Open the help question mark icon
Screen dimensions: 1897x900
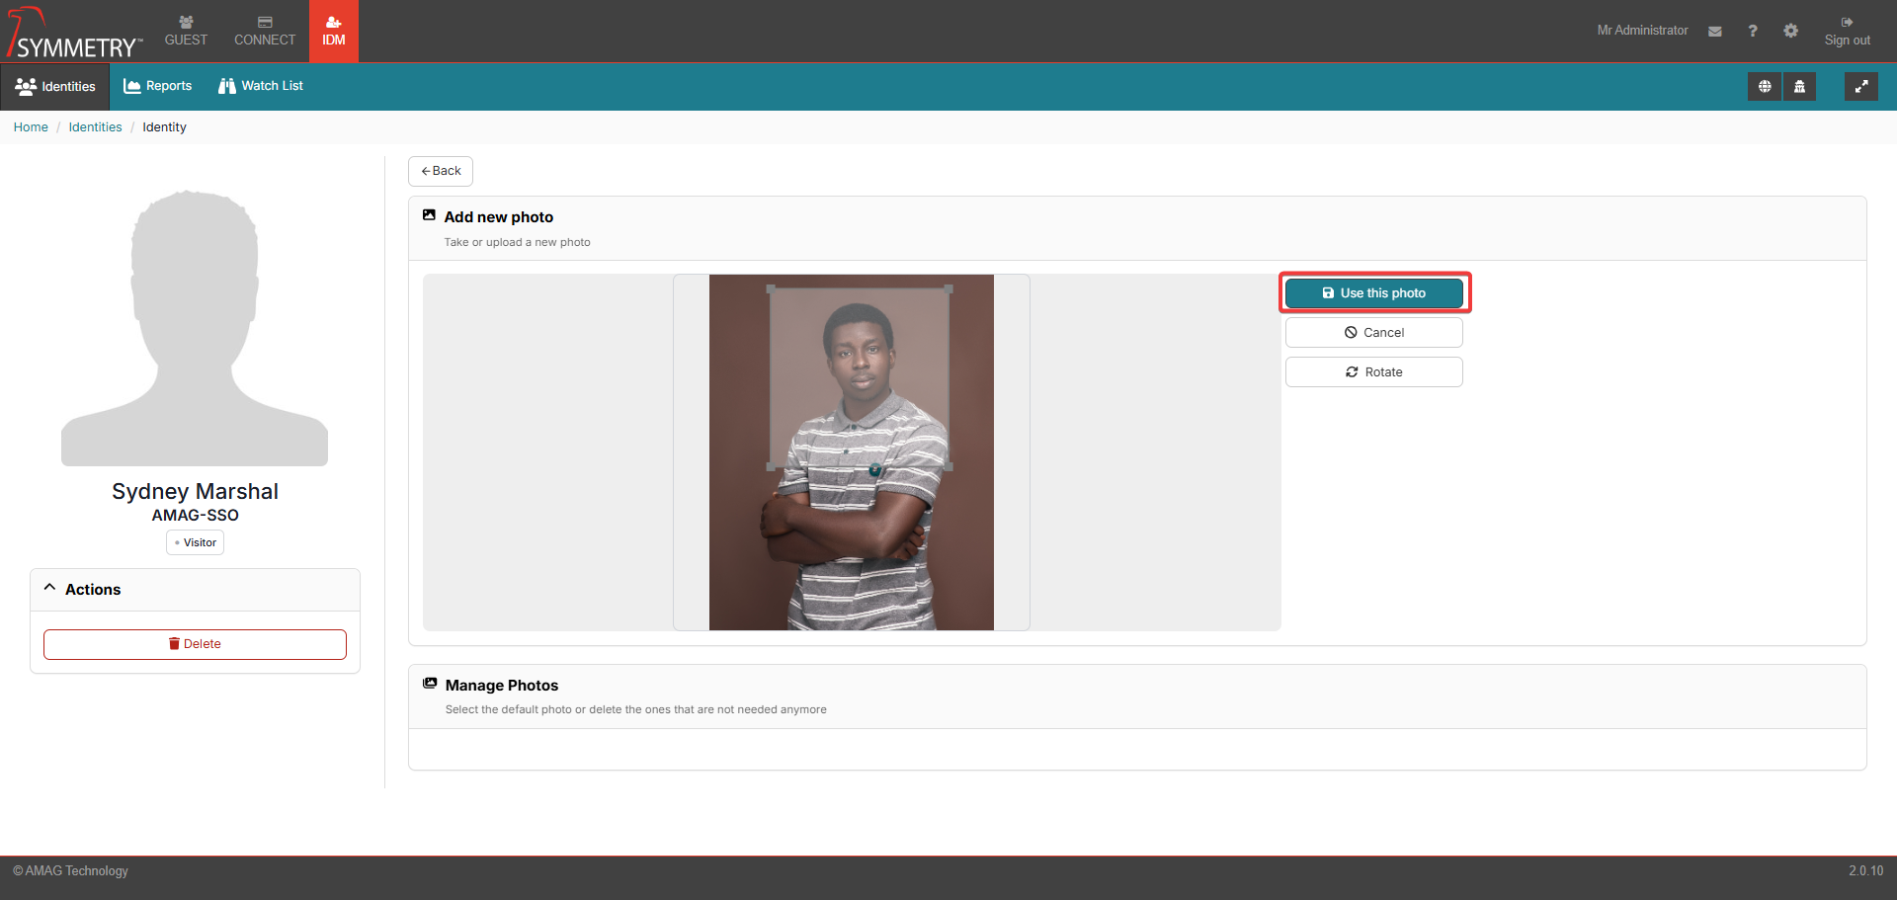tap(1753, 32)
